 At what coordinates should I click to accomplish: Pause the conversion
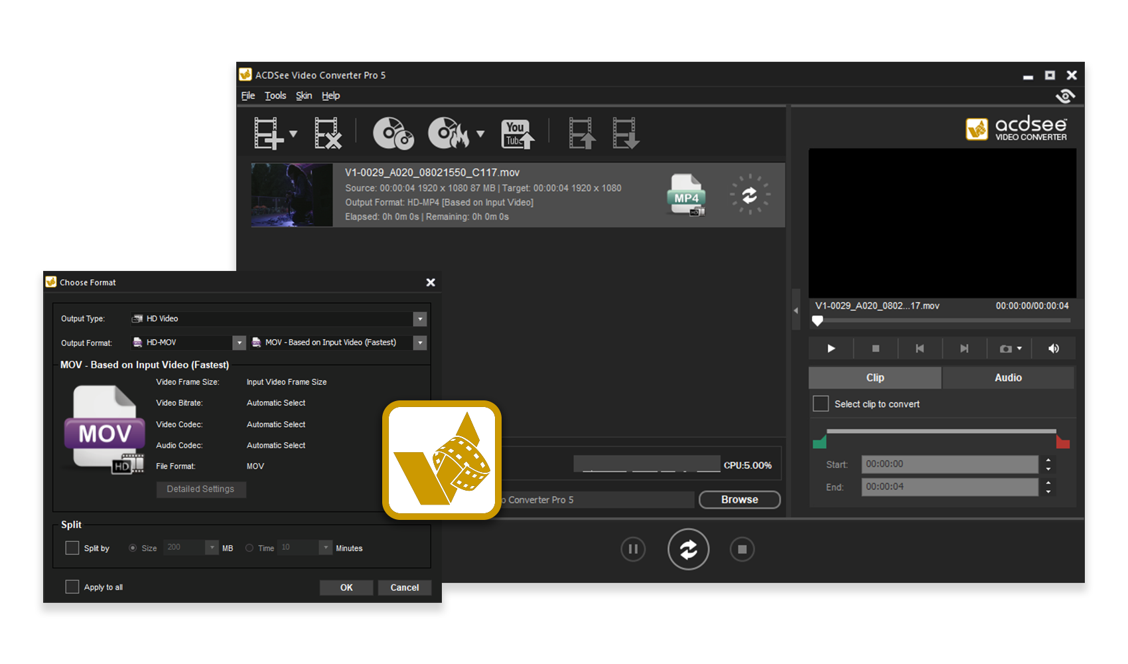tap(633, 549)
